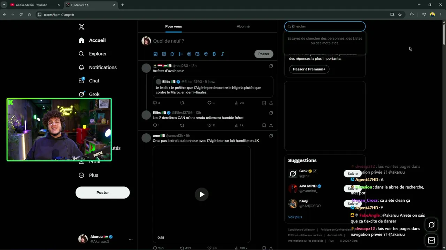The height and width of the screenshot is (250, 446).
Task: Click Passer à Premium+ button
Action: tap(309, 69)
